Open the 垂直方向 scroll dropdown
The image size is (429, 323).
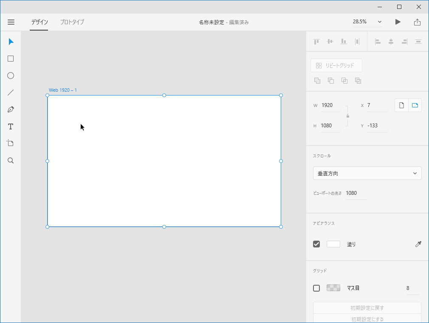click(367, 173)
